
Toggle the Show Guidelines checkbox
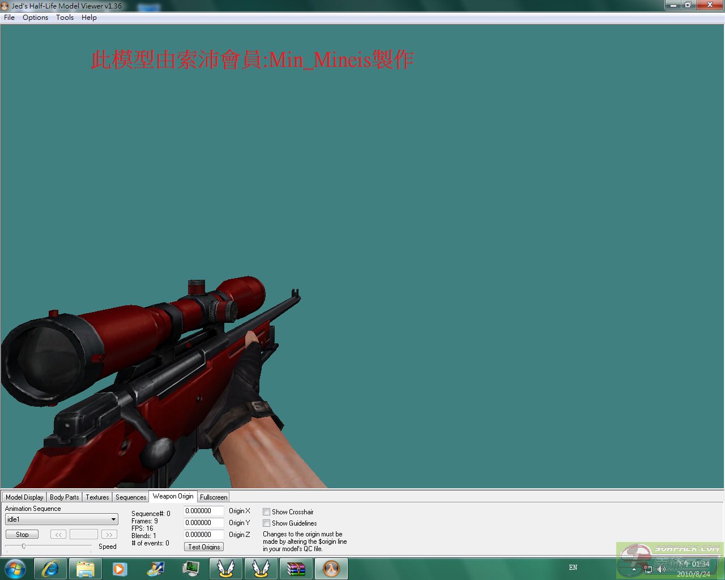(266, 523)
